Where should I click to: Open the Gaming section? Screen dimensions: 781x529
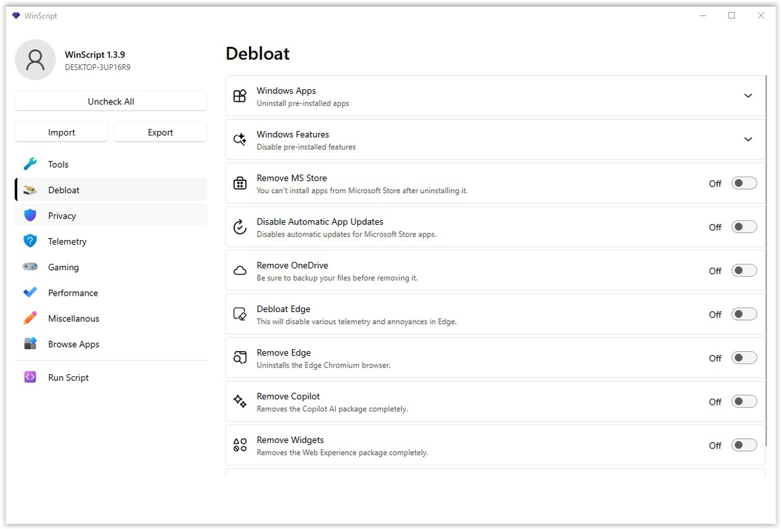(x=111, y=266)
